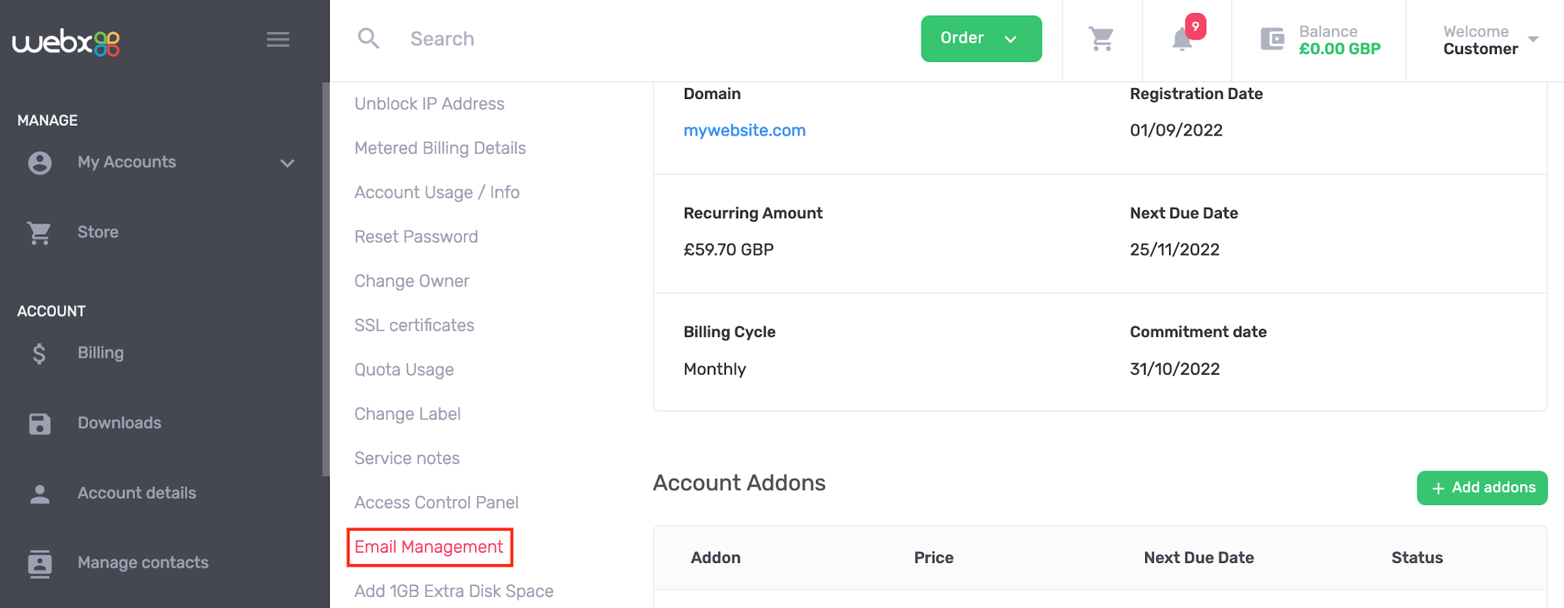
Task: Click the sidebar vertical scrollbar
Action: coord(325,279)
